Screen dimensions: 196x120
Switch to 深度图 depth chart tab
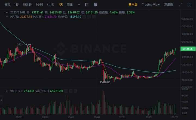pos(169,5)
